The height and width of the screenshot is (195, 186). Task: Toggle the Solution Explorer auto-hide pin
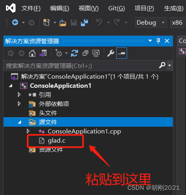158,41
